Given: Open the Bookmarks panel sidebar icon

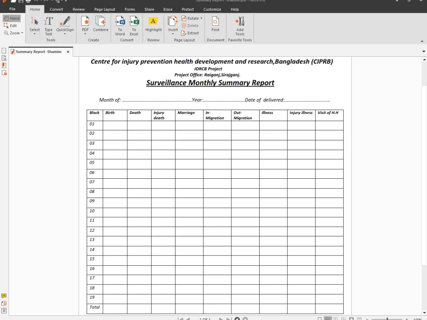Looking at the screenshot, I should (x=4, y=65).
